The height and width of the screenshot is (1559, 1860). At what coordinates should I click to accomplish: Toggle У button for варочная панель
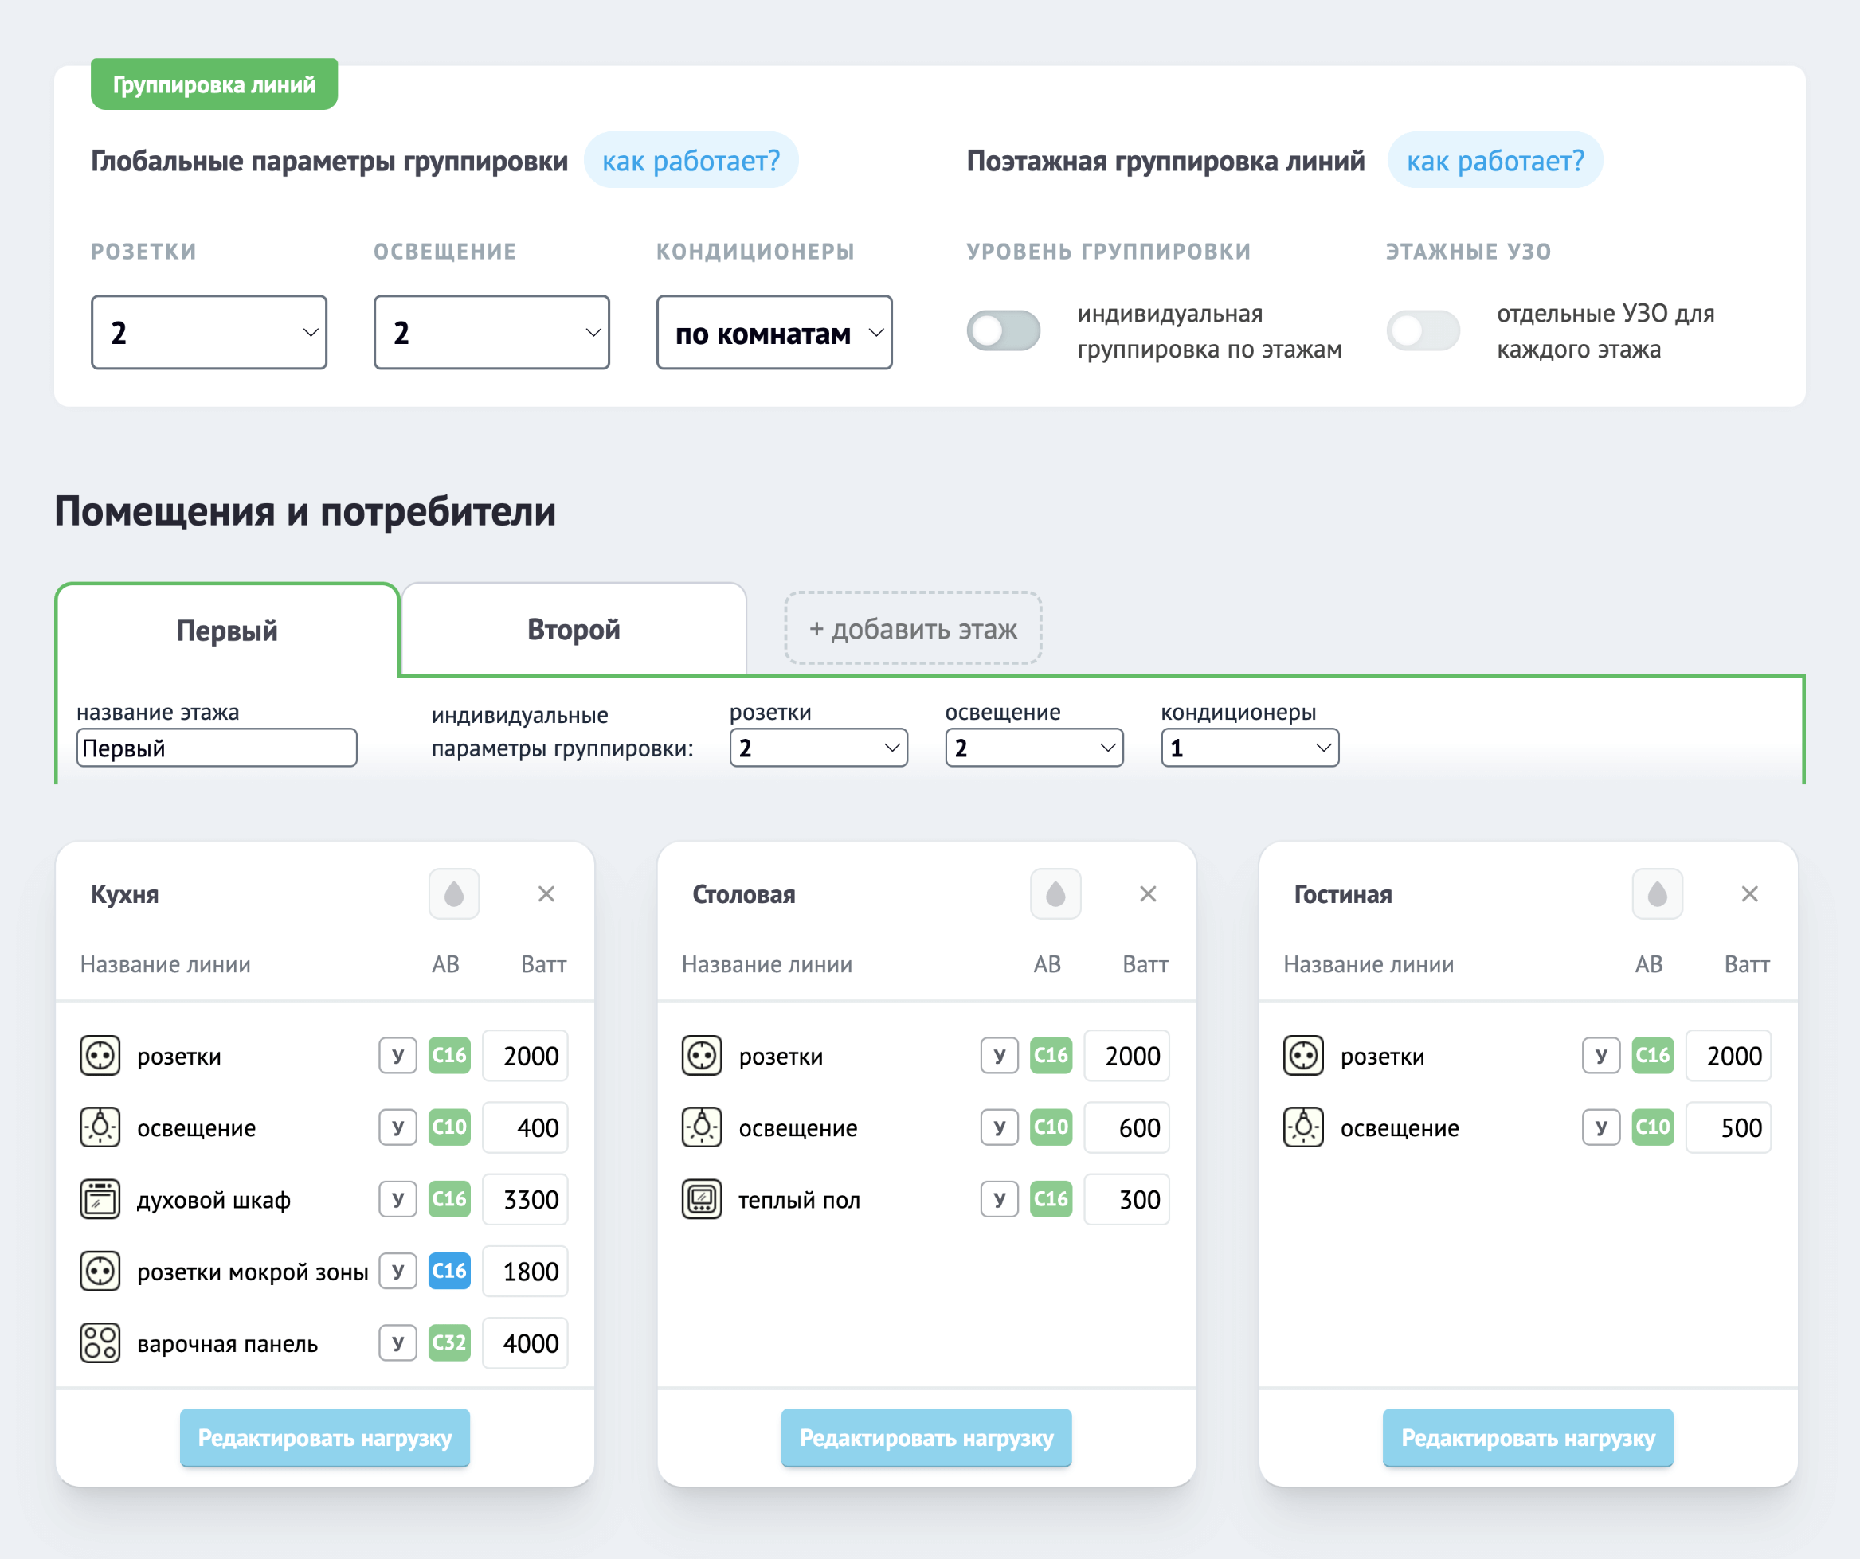point(397,1343)
